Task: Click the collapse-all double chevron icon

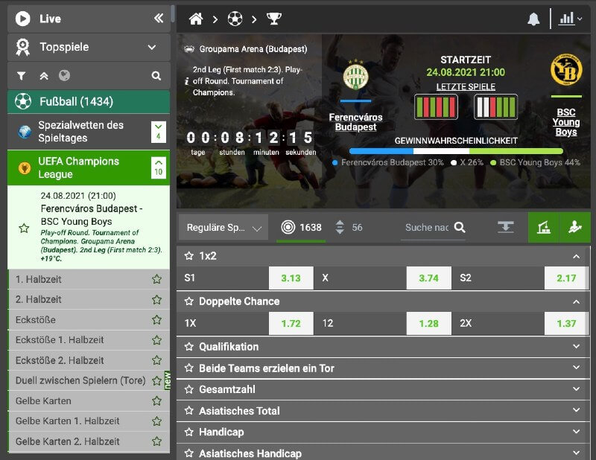Action: 44,76
